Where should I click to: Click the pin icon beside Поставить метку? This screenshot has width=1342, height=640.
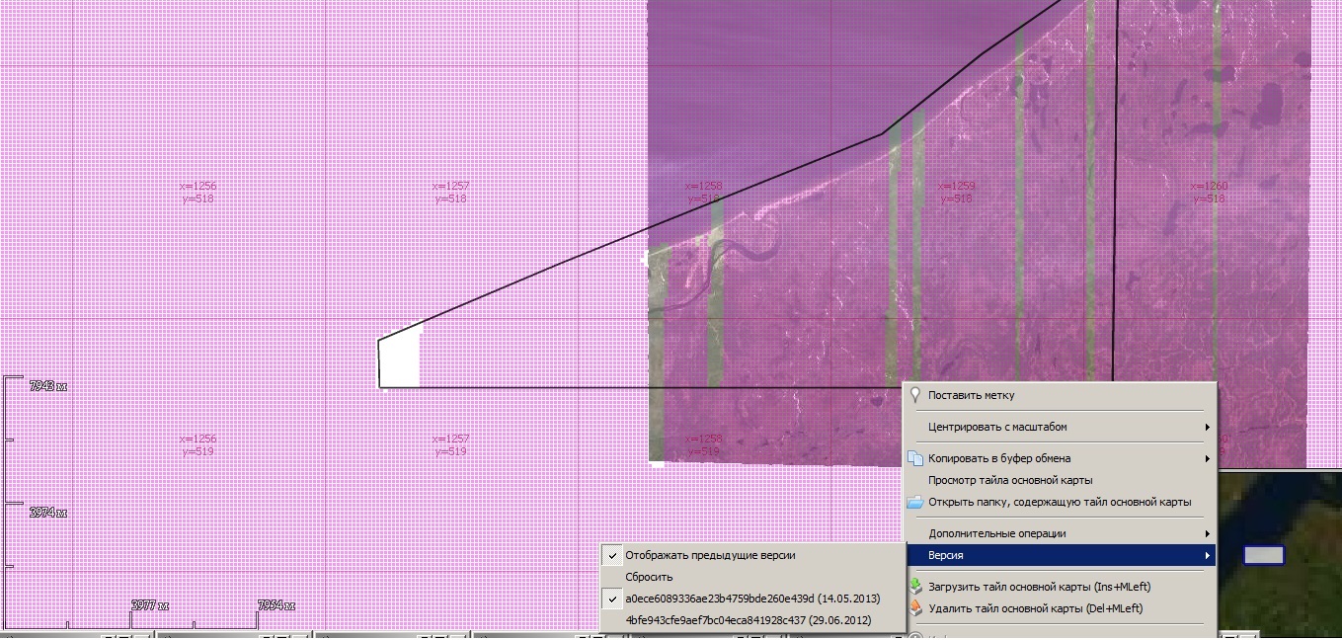click(x=915, y=395)
